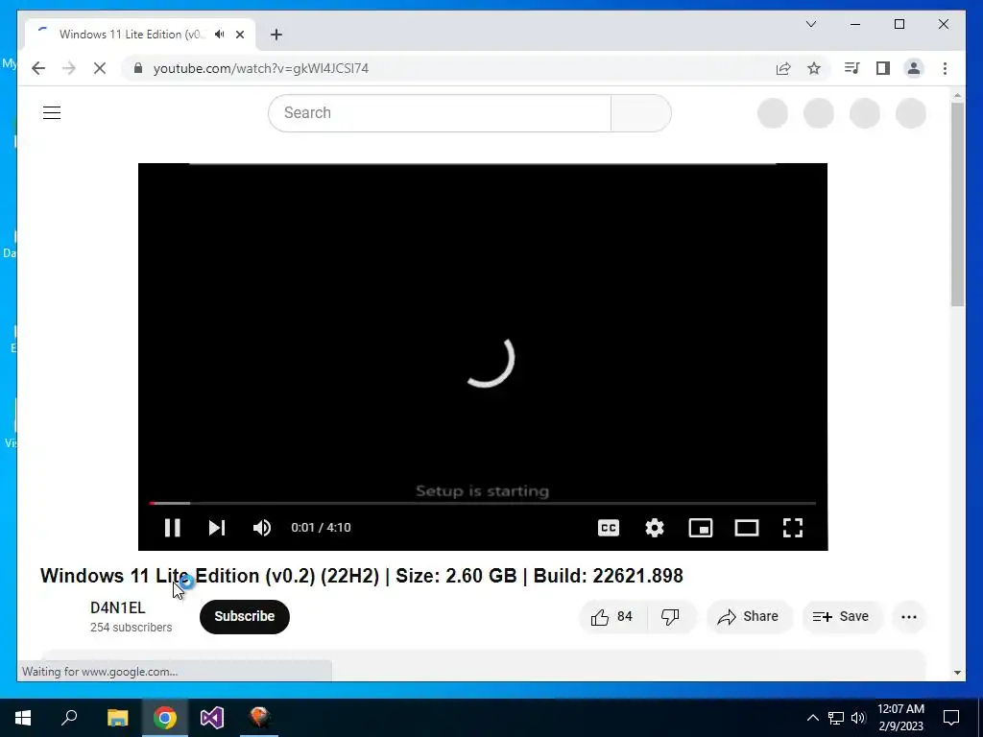Open network tray icon
This screenshot has height=737, width=983.
tap(836, 718)
